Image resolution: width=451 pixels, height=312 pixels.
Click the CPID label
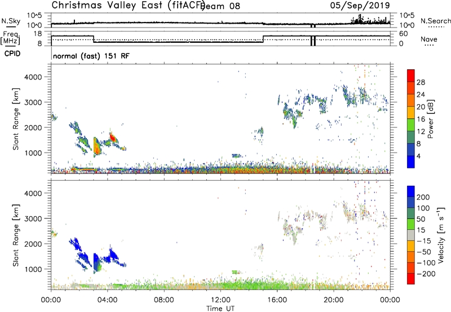pos(12,54)
